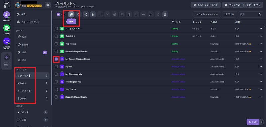Uncheck My Recent Plays and More checkbox

(56, 59)
